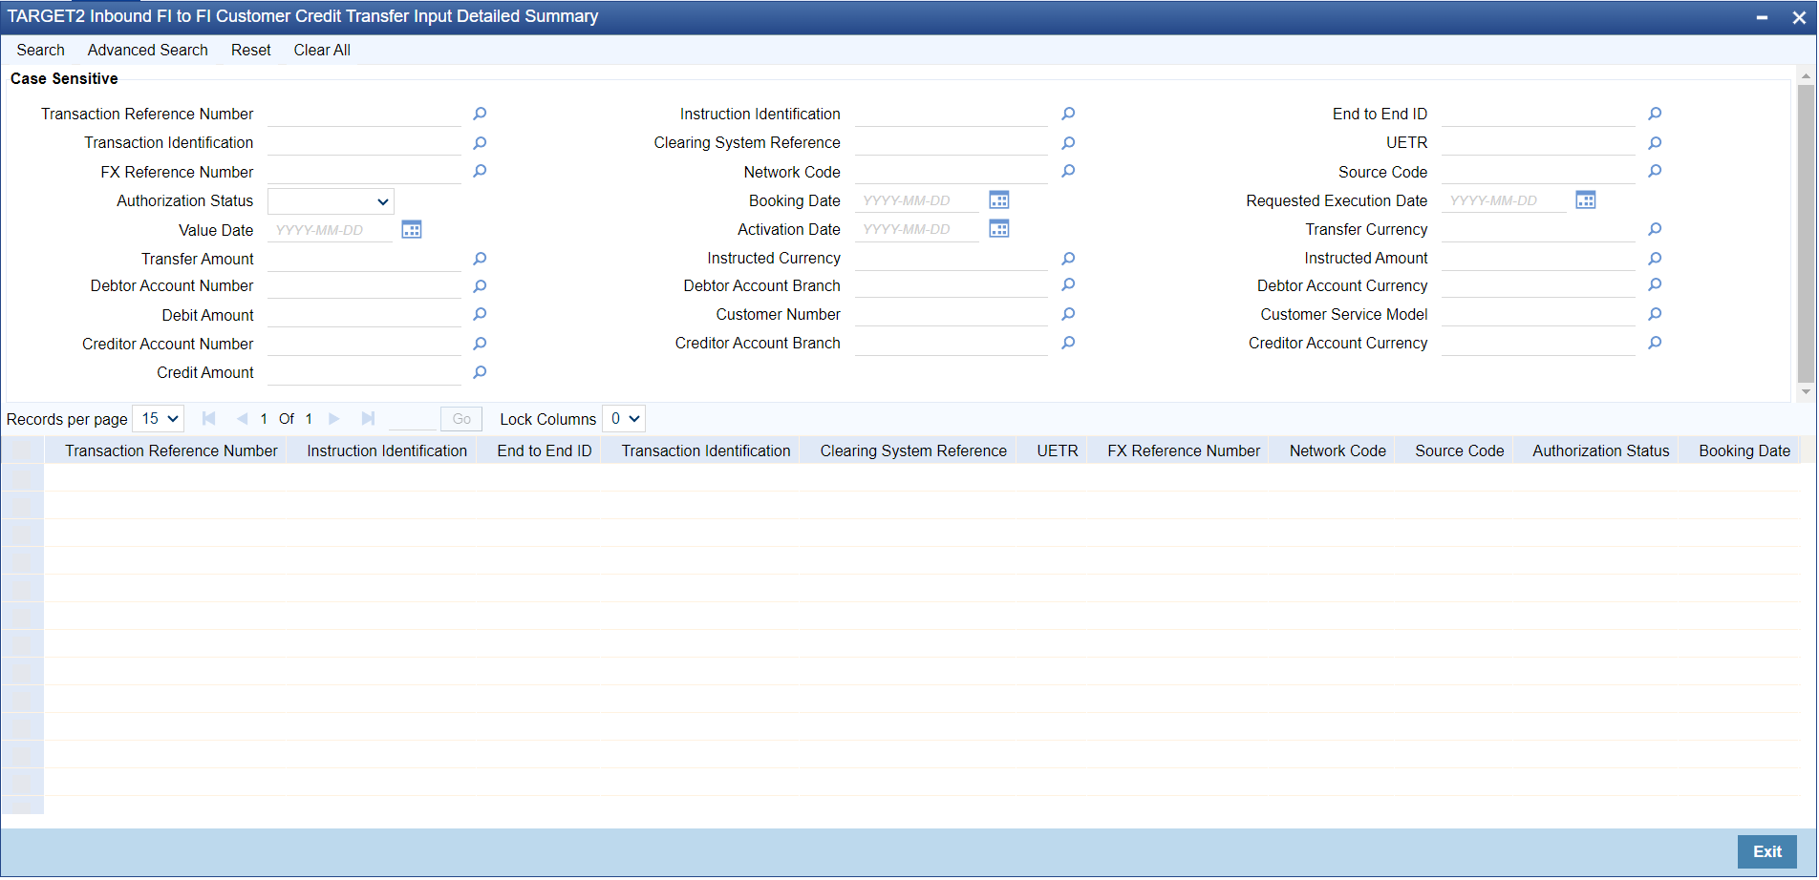The height and width of the screenshot is (880, 1819).
Task: Open lookup for Debtor Account Number
Action: (480, 286)
